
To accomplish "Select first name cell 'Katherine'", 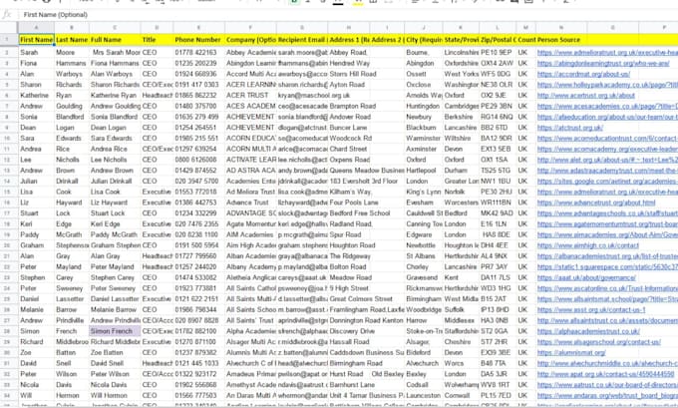I will pos(36,95).
